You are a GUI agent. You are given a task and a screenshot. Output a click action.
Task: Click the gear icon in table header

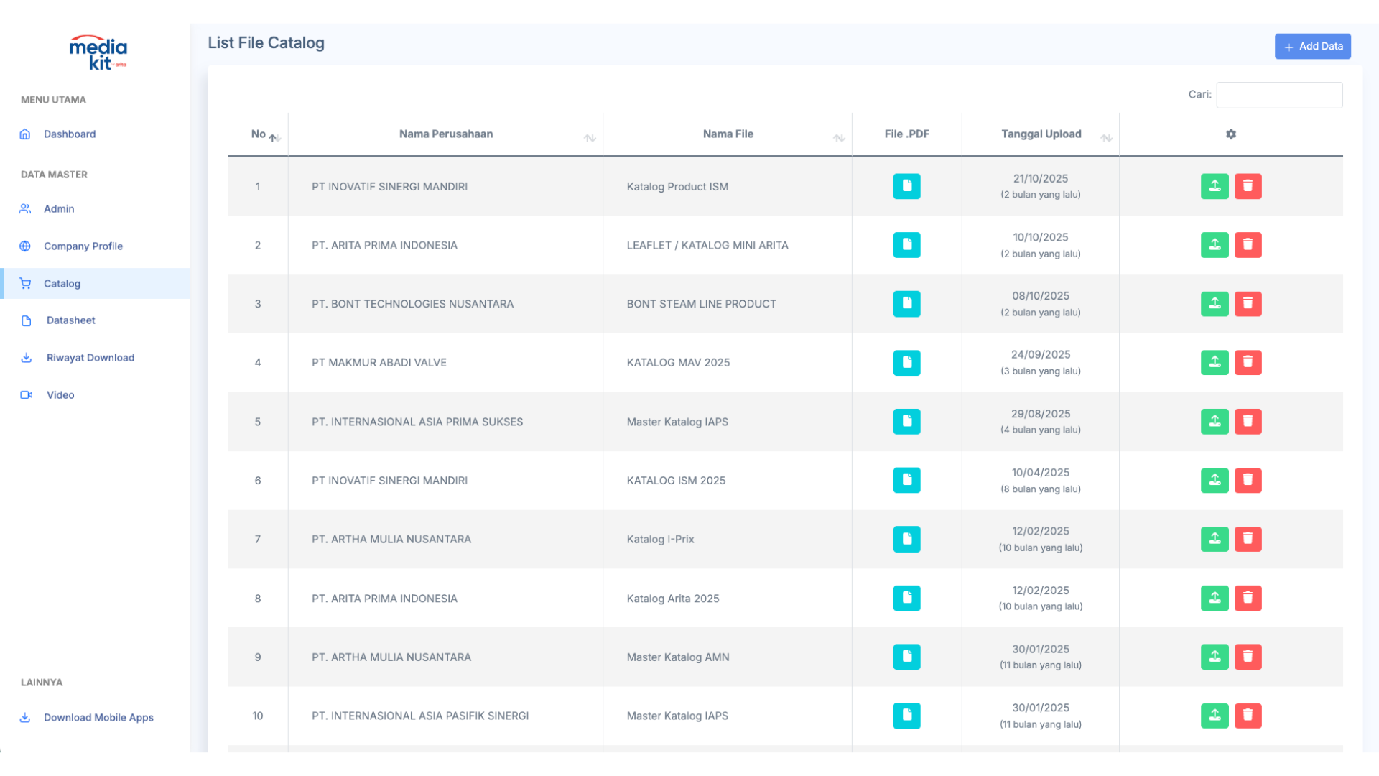click(x=1230, y=134)
